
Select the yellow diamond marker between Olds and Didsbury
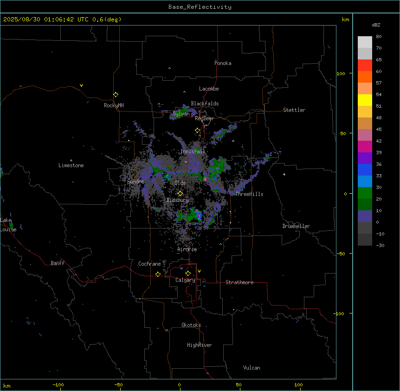[181, 194]
